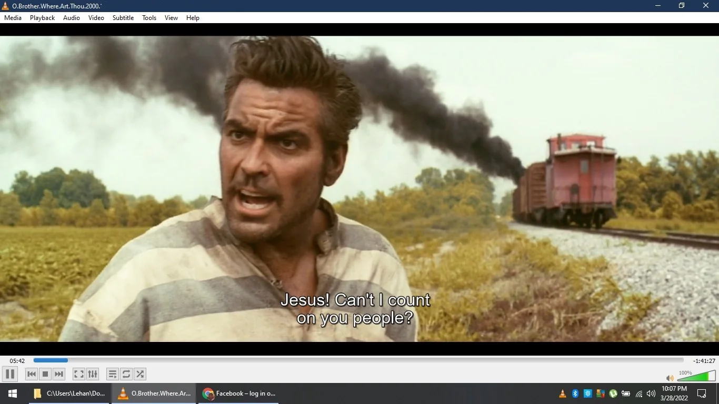This screenshot has height=404, width=719.
Task: Open the Windows Action Center notifications
Action: [x=702, y=393]
